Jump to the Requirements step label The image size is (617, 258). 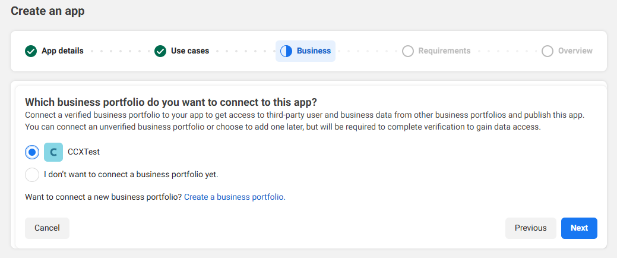(444, 51)
